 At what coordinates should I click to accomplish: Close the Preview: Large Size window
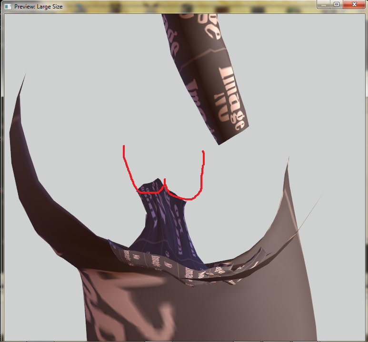(x=354, y=4)
